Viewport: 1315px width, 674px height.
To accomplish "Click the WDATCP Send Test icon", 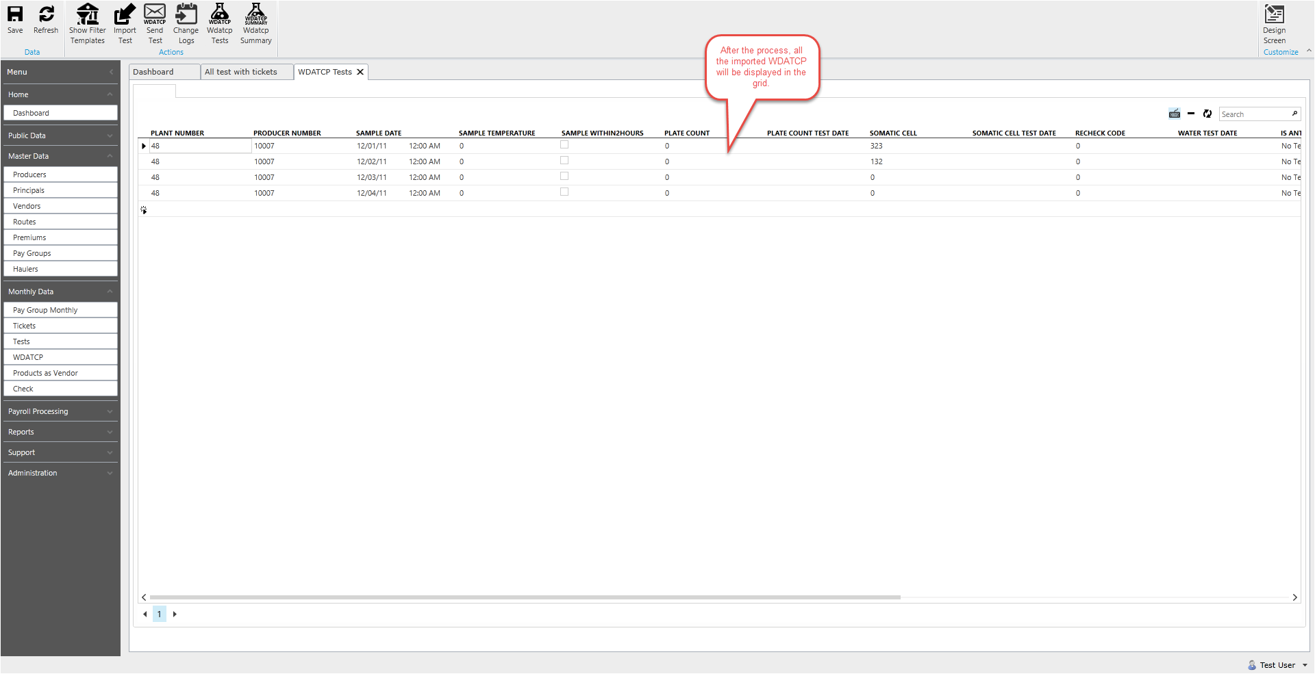I will pyautogui.click(x=155, y=21).
